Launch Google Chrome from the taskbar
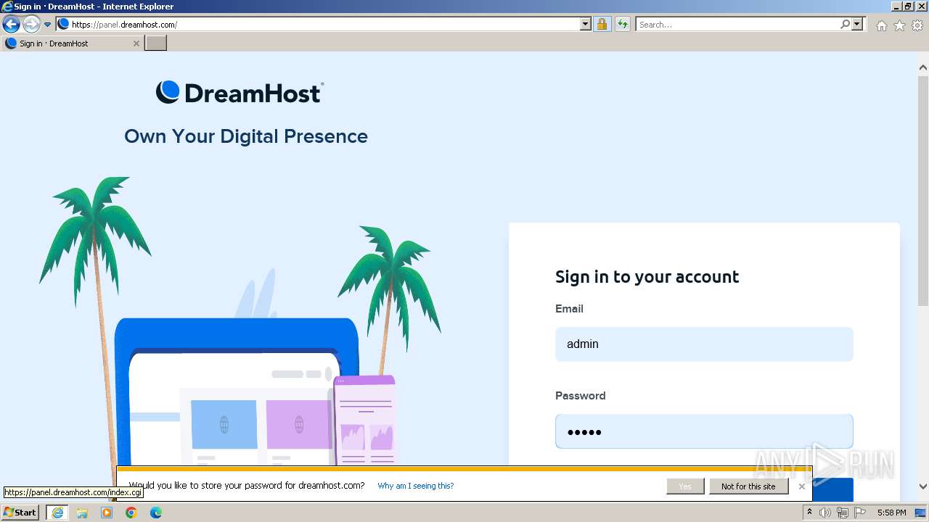 (x=131, y=513)
